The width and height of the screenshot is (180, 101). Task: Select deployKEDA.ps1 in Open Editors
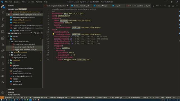click(18, 31)
